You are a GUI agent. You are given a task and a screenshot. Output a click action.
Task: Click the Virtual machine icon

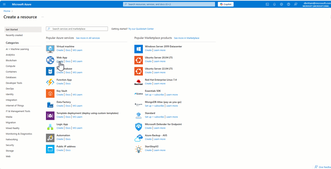[x=50, y=49]
